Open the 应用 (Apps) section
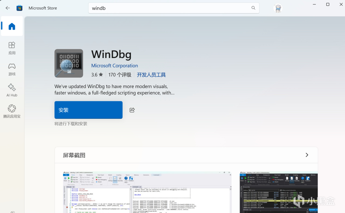The width and height of the screenshot is (345, 213). (x=12, y=48)
